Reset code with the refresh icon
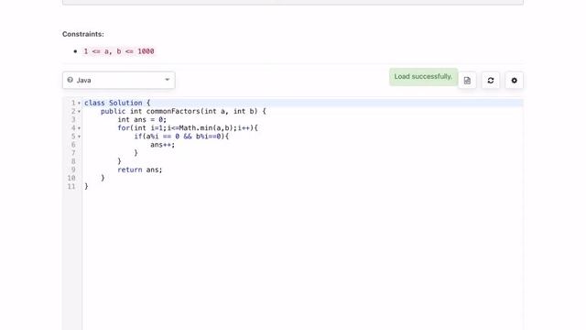586x330 pixels. (x=491, y=81)
